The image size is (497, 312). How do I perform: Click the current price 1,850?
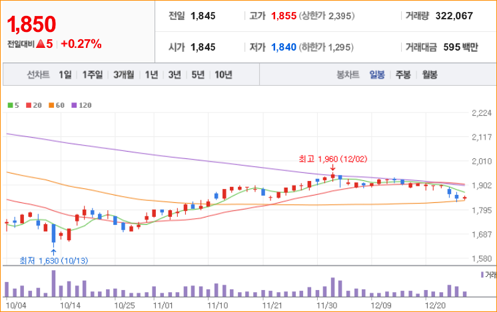[31, 24]
